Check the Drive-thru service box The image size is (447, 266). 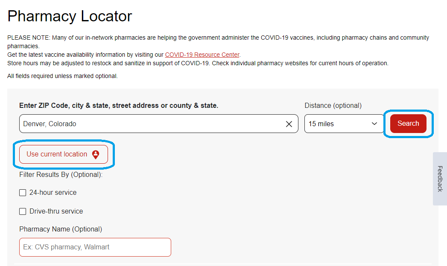click(23, 211)
